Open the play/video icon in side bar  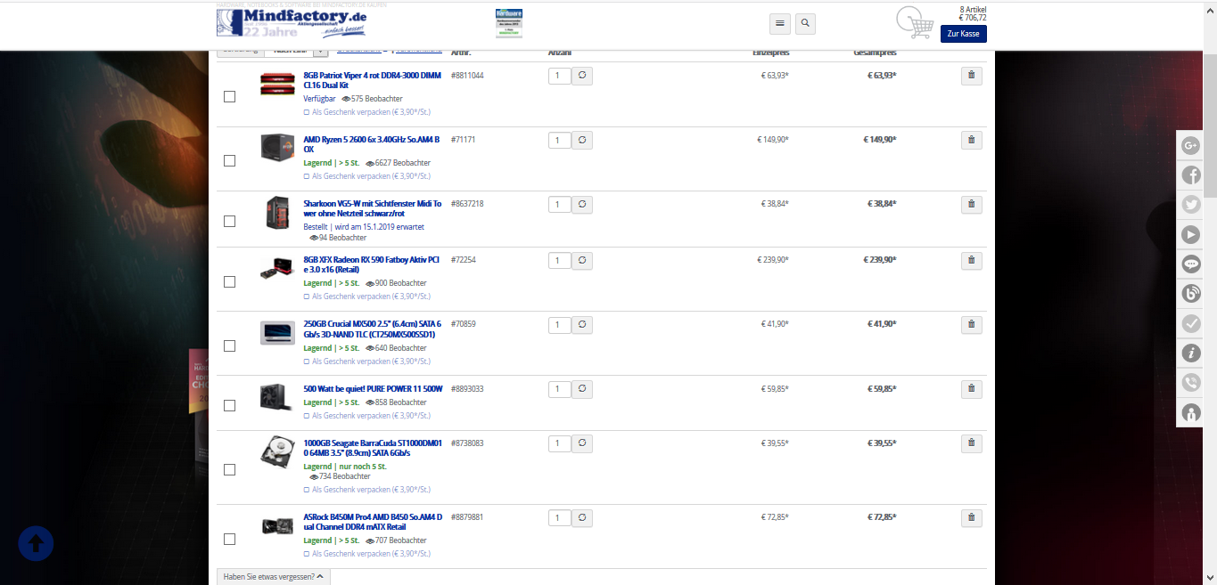pyautogui.click(x=1191, y=234)
